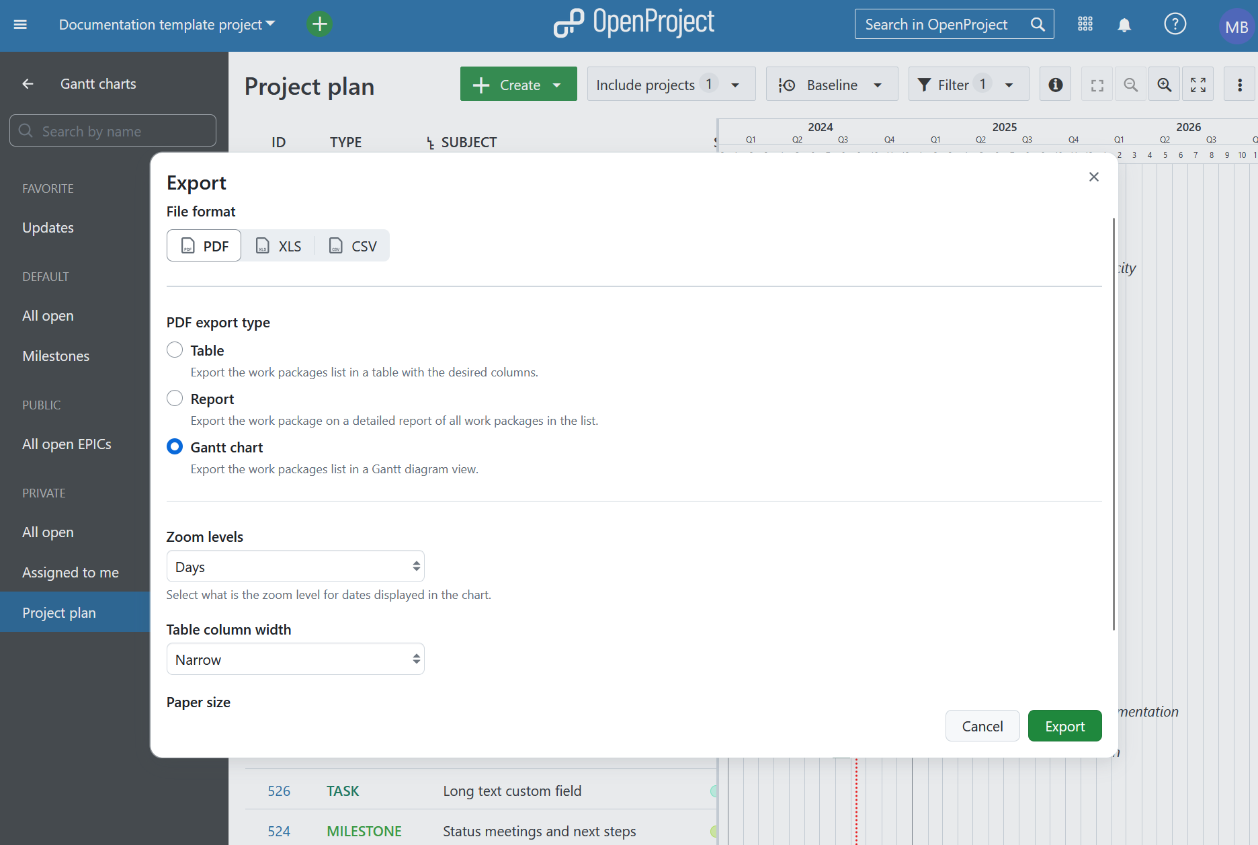Select the Gantt chart export type

coord(175,447)
